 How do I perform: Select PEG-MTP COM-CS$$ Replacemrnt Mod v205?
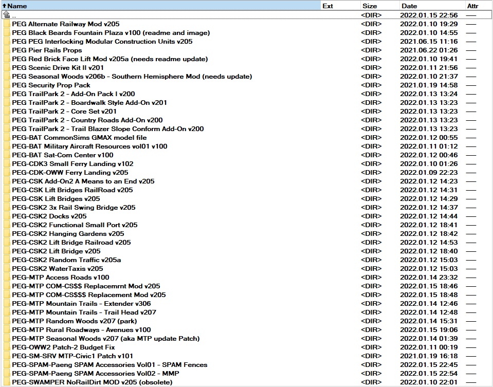click(x=86, y=286)
